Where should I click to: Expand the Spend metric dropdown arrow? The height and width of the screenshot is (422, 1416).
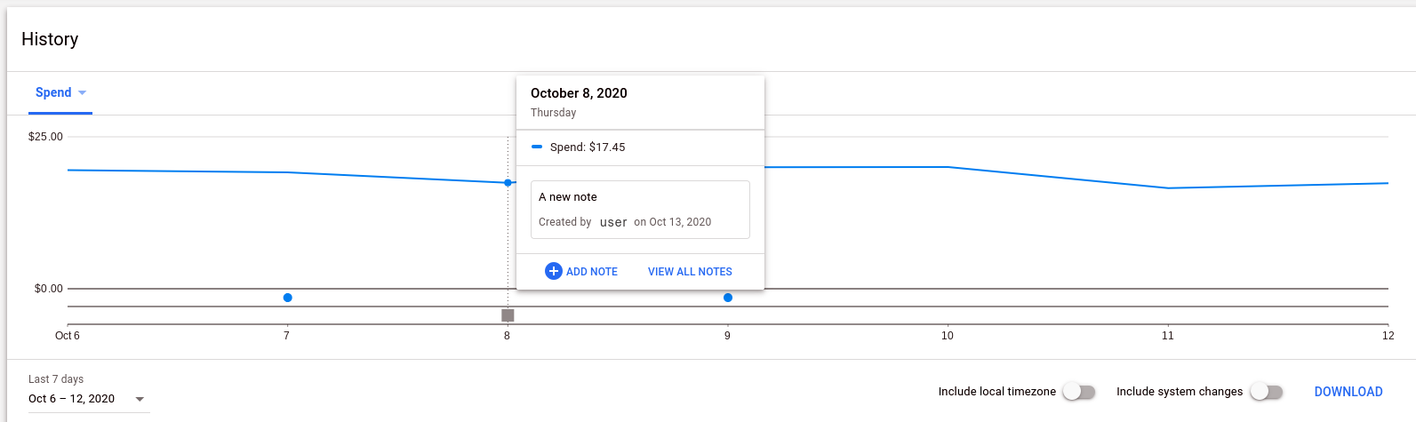pos(83,93)
